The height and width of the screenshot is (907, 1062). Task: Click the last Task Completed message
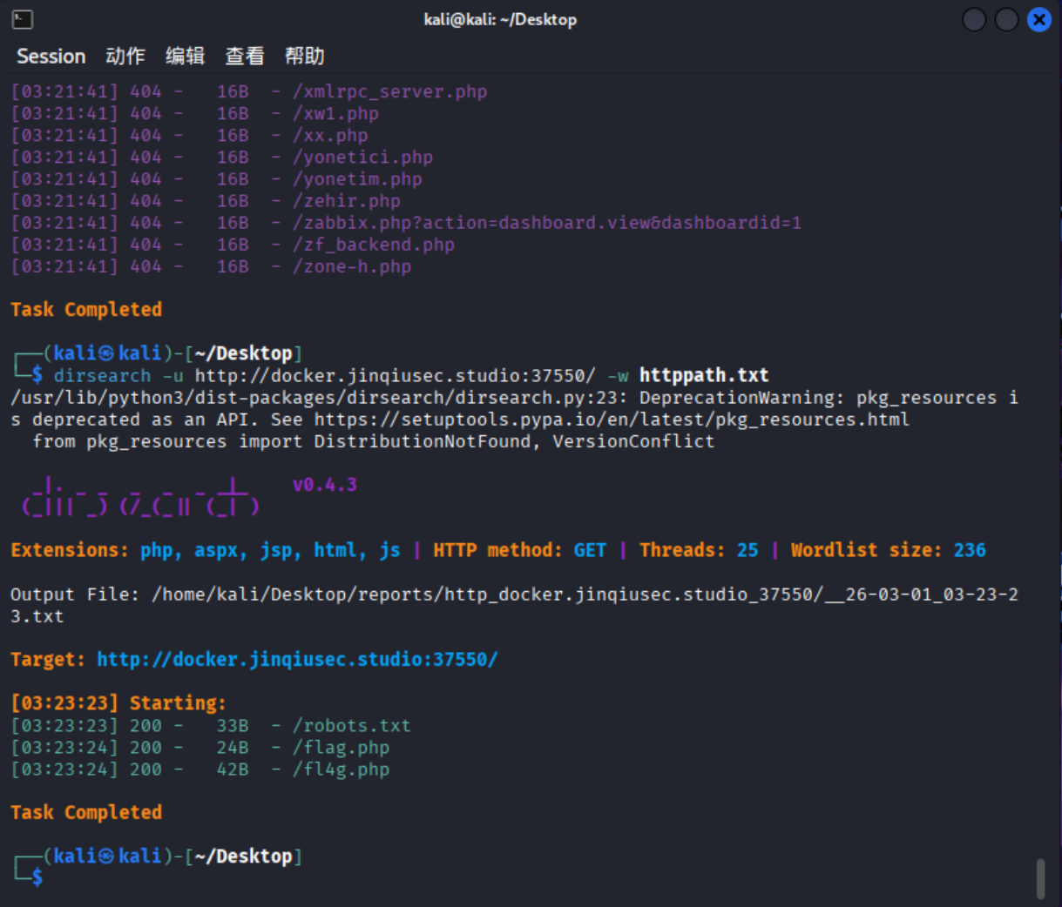[86, 812]
